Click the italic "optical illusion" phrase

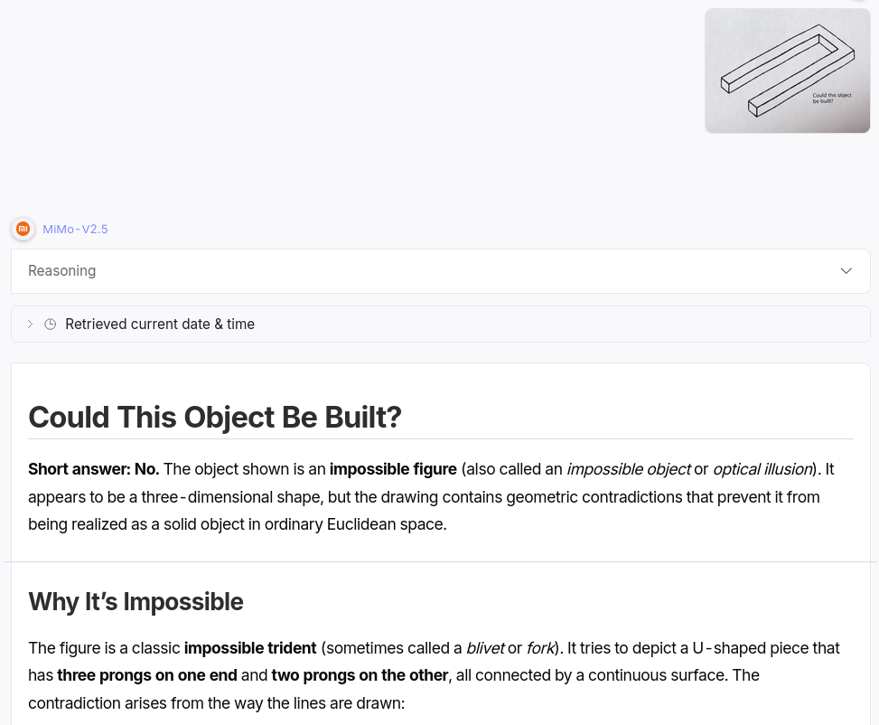tap(762, 469)
